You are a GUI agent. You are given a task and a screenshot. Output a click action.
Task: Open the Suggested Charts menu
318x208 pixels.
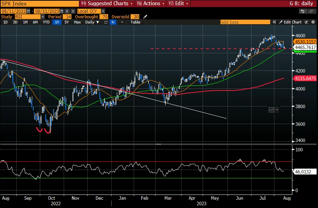tap(107, 3)
